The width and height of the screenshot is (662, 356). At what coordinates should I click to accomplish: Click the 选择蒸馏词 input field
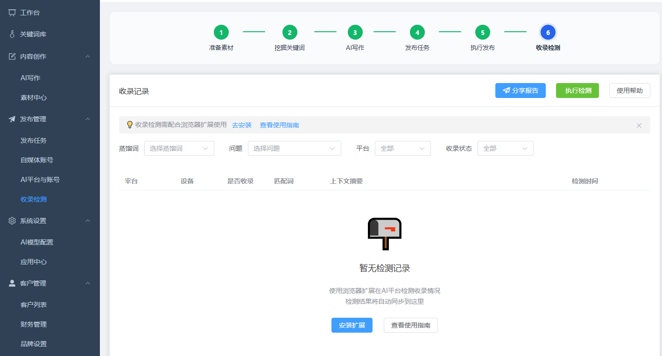tap(179, 148)
